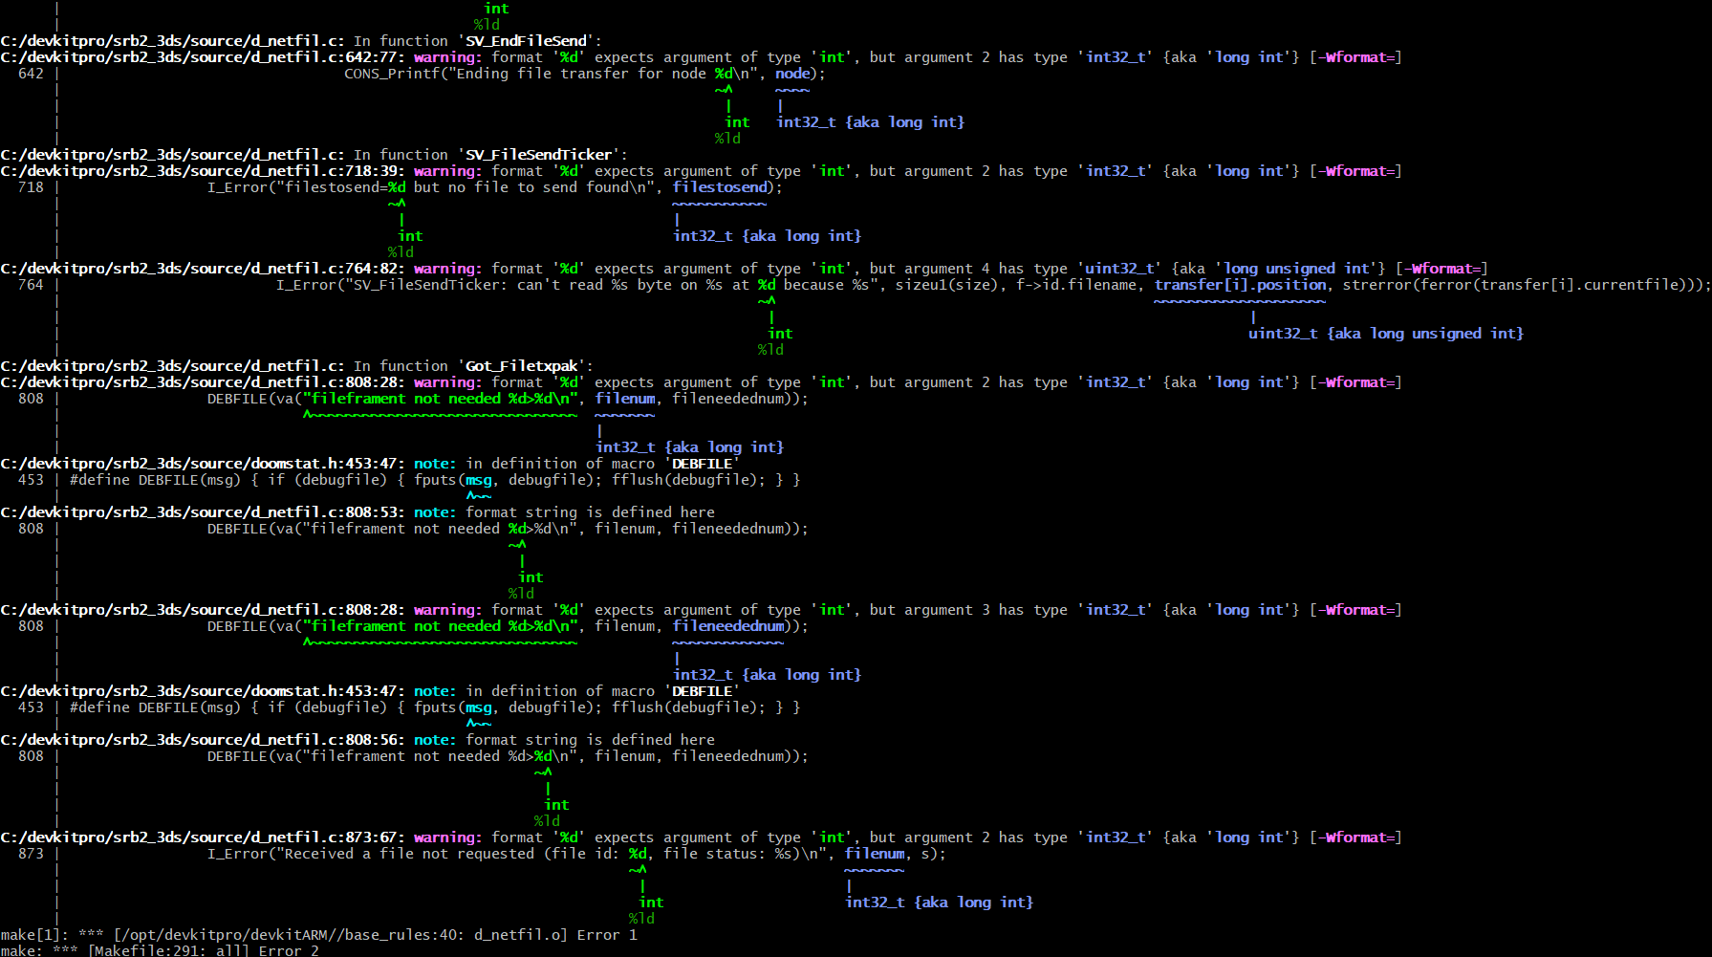The width and height of the screenshot is (1712, 957).
Task: Click the underlined 'fileneedednum' argument in DEBFILE
Action: (728, 626)
